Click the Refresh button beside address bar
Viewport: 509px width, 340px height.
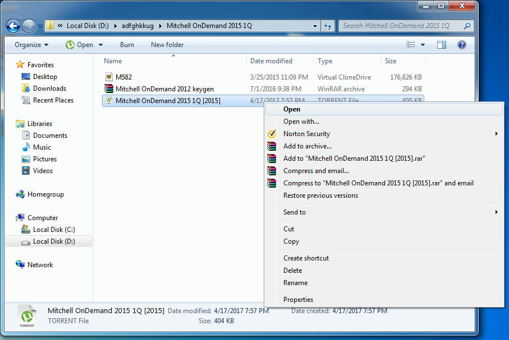pyautogui.click(x=328, y=26)
